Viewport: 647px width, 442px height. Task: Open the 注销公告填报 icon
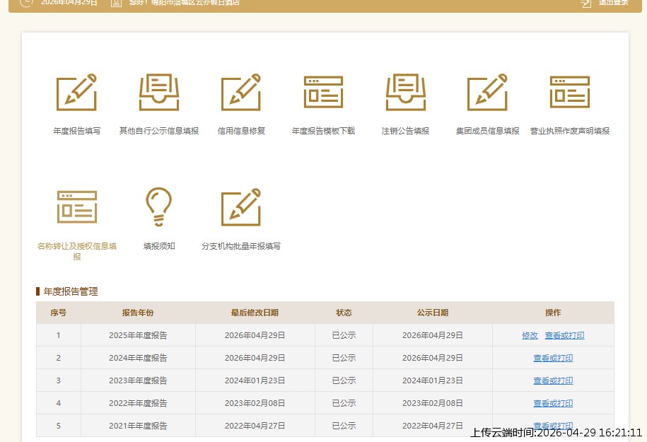click(405, 93)
